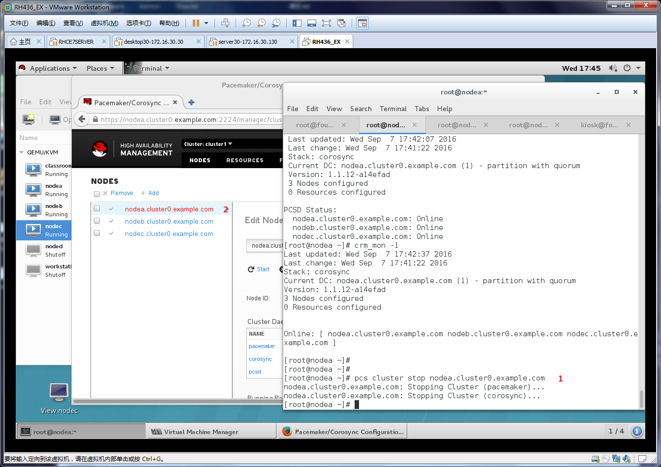Click the volume icon in GNOME top bar
The width and height of the screenshot is (661, 467).
click(613, 68)
